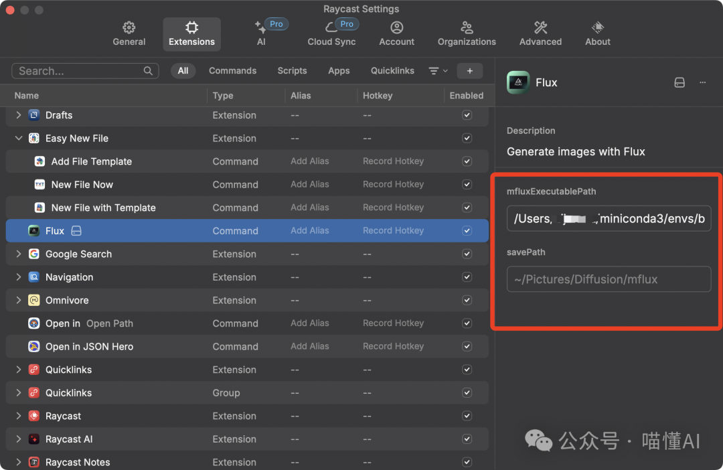Expand the Raycast extension row
The height and width of the screenshot is (470, 723).
[19, 416]
